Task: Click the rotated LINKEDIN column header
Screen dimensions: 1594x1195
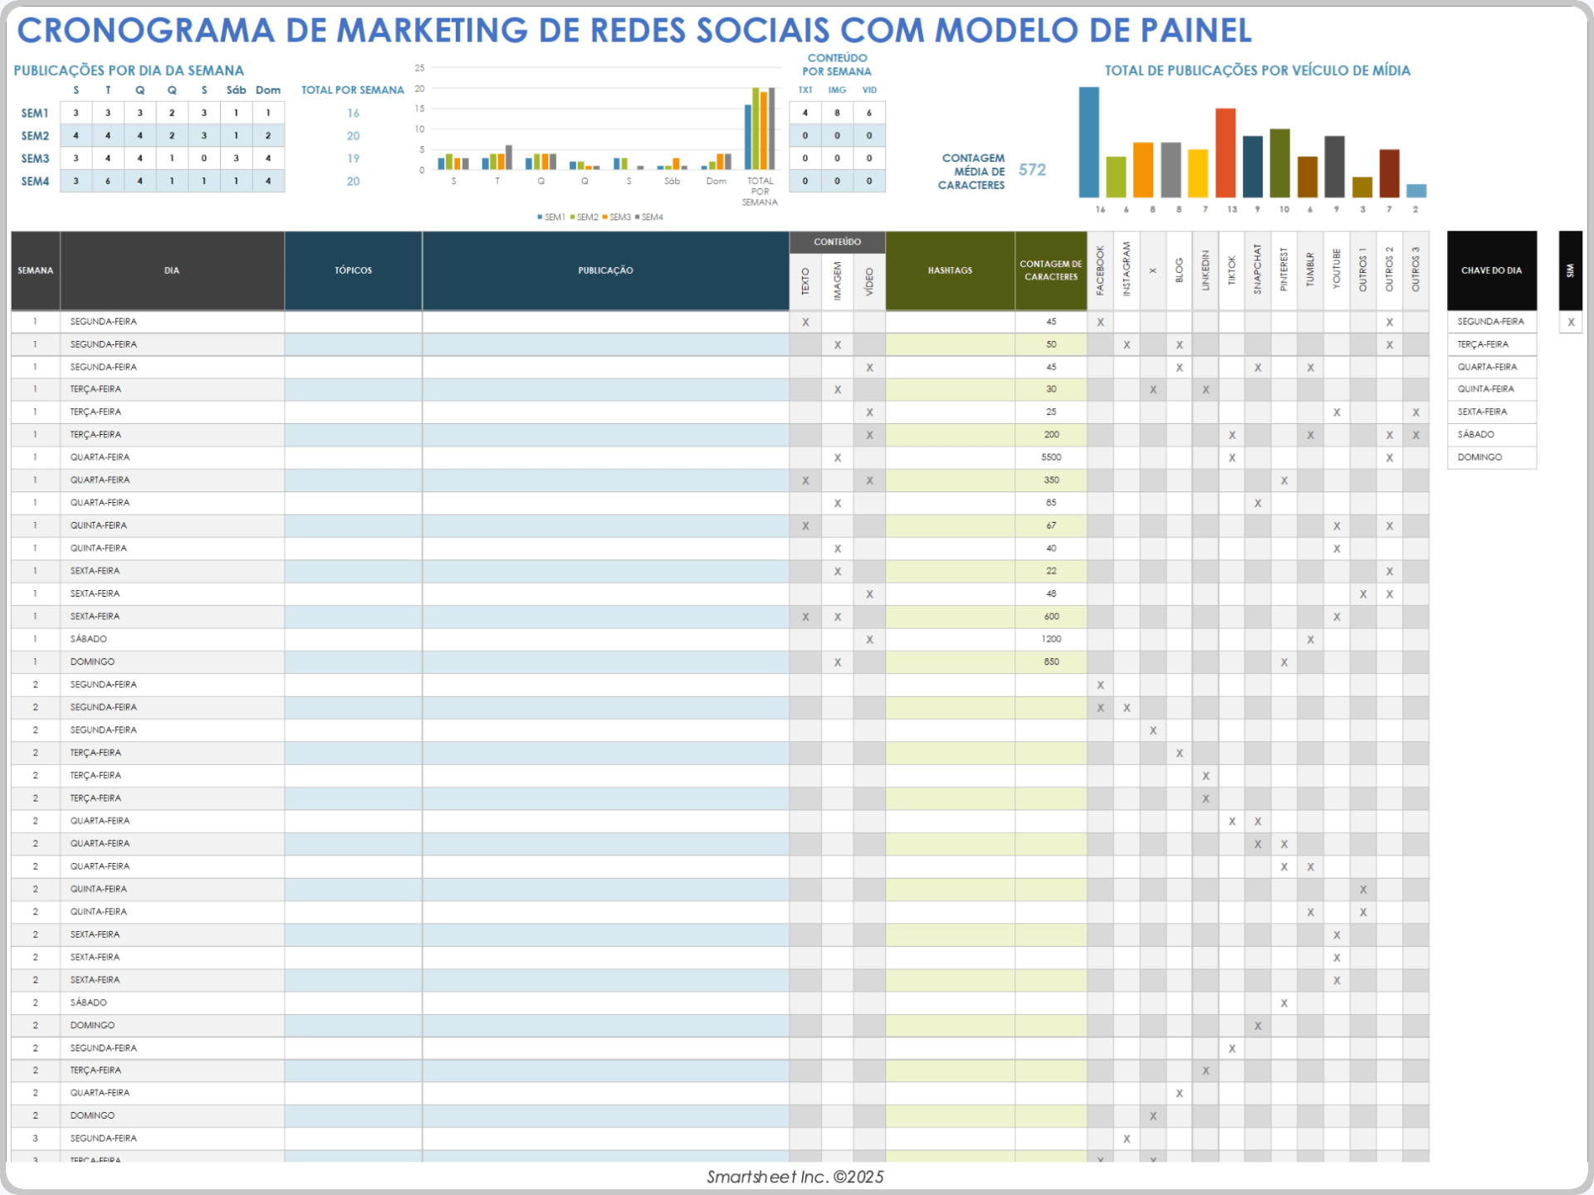Action: click(x=1205, y=271)
